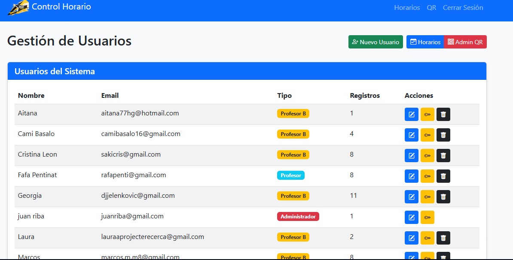Click the Administrador badge for juan riba
513x260 pixels.
(x=298, y=217)
